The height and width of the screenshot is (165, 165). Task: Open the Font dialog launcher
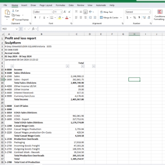point(71,23)
